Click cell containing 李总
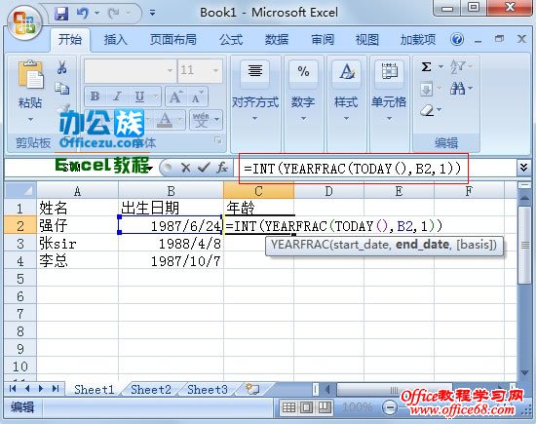This screenshot has width=536, height=424. 77,261
